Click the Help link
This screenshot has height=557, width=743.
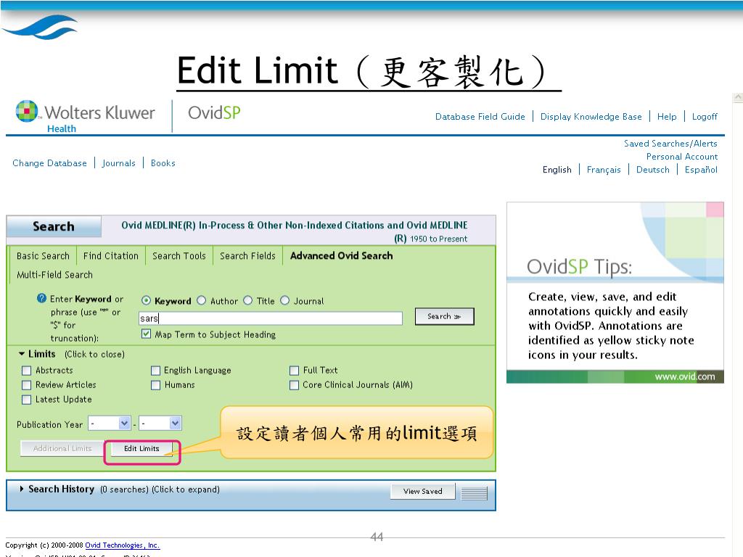667,117
